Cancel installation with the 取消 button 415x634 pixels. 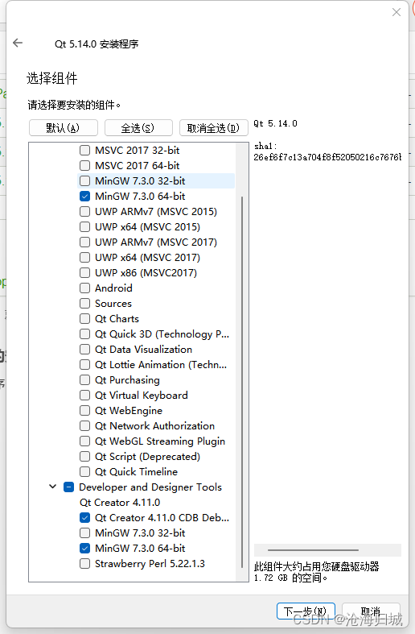pyautogui.click(x=371, y=611)
